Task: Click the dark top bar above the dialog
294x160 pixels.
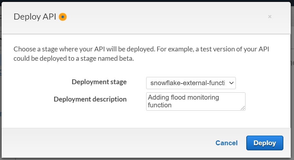Action: pyautogui.click(x=147, y=1)
